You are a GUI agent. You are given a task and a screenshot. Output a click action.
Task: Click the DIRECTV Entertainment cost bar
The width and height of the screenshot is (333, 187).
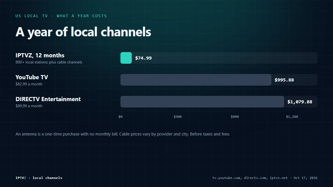point(202,102)
